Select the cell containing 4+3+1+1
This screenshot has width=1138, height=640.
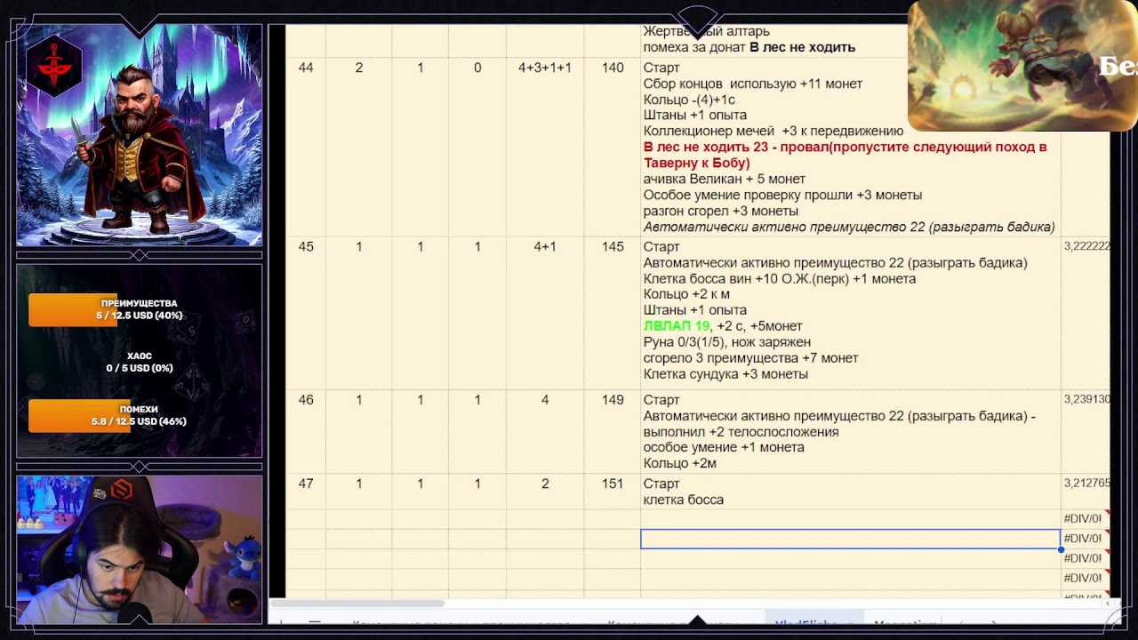(545, 147)
